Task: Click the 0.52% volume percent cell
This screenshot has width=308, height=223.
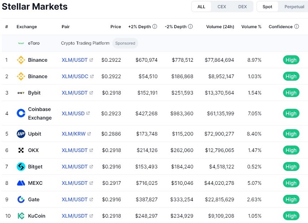Action: click(254, 167)
